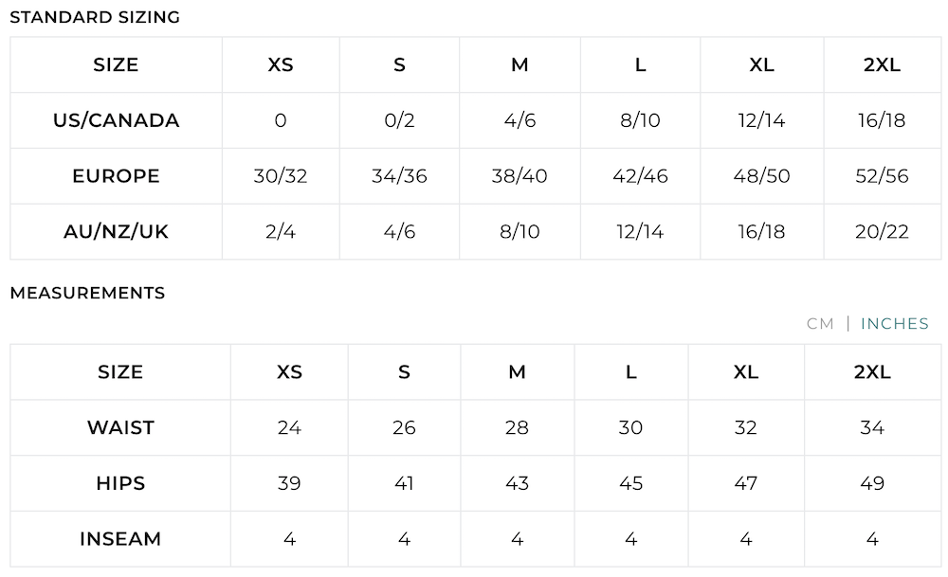Click hips measurement value 43
948x577 pixels.
[x=517, y=483]
